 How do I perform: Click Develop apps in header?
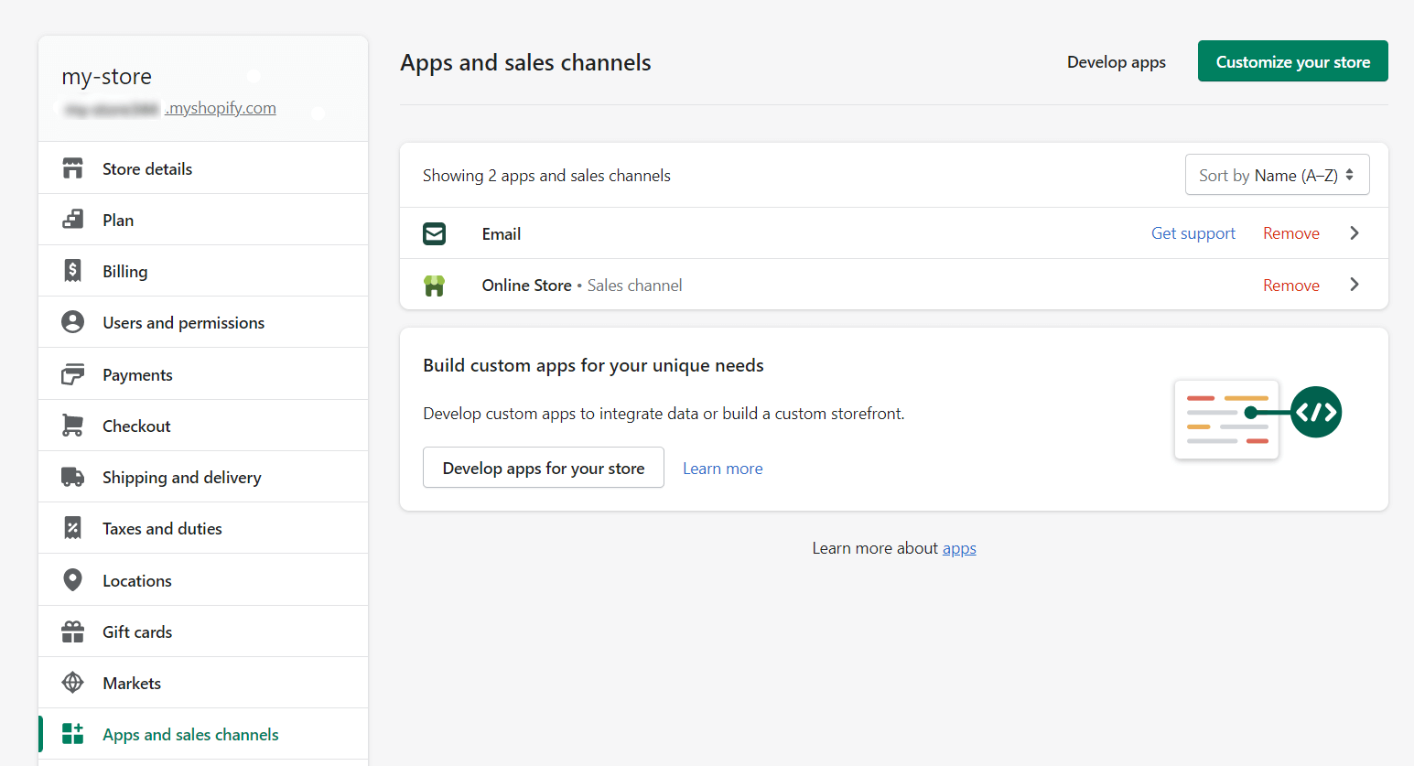pyautogui.click(x=1116, y=62)
